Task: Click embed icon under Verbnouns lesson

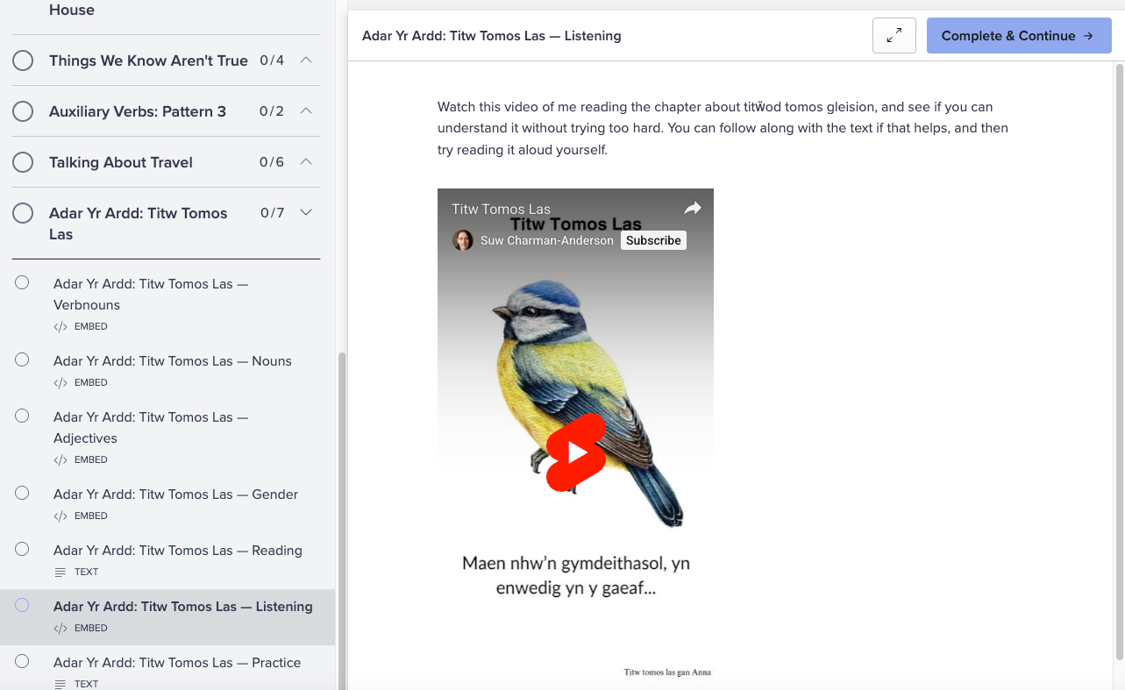Action: click(x=61, y=327)
